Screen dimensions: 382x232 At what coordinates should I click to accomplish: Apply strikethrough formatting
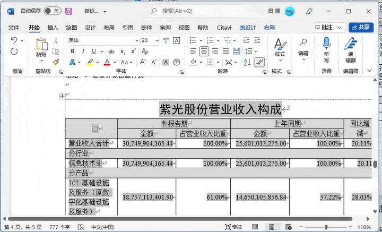click(111, 51)
